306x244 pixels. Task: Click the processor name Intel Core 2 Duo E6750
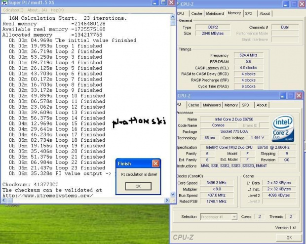click(234, 119)
